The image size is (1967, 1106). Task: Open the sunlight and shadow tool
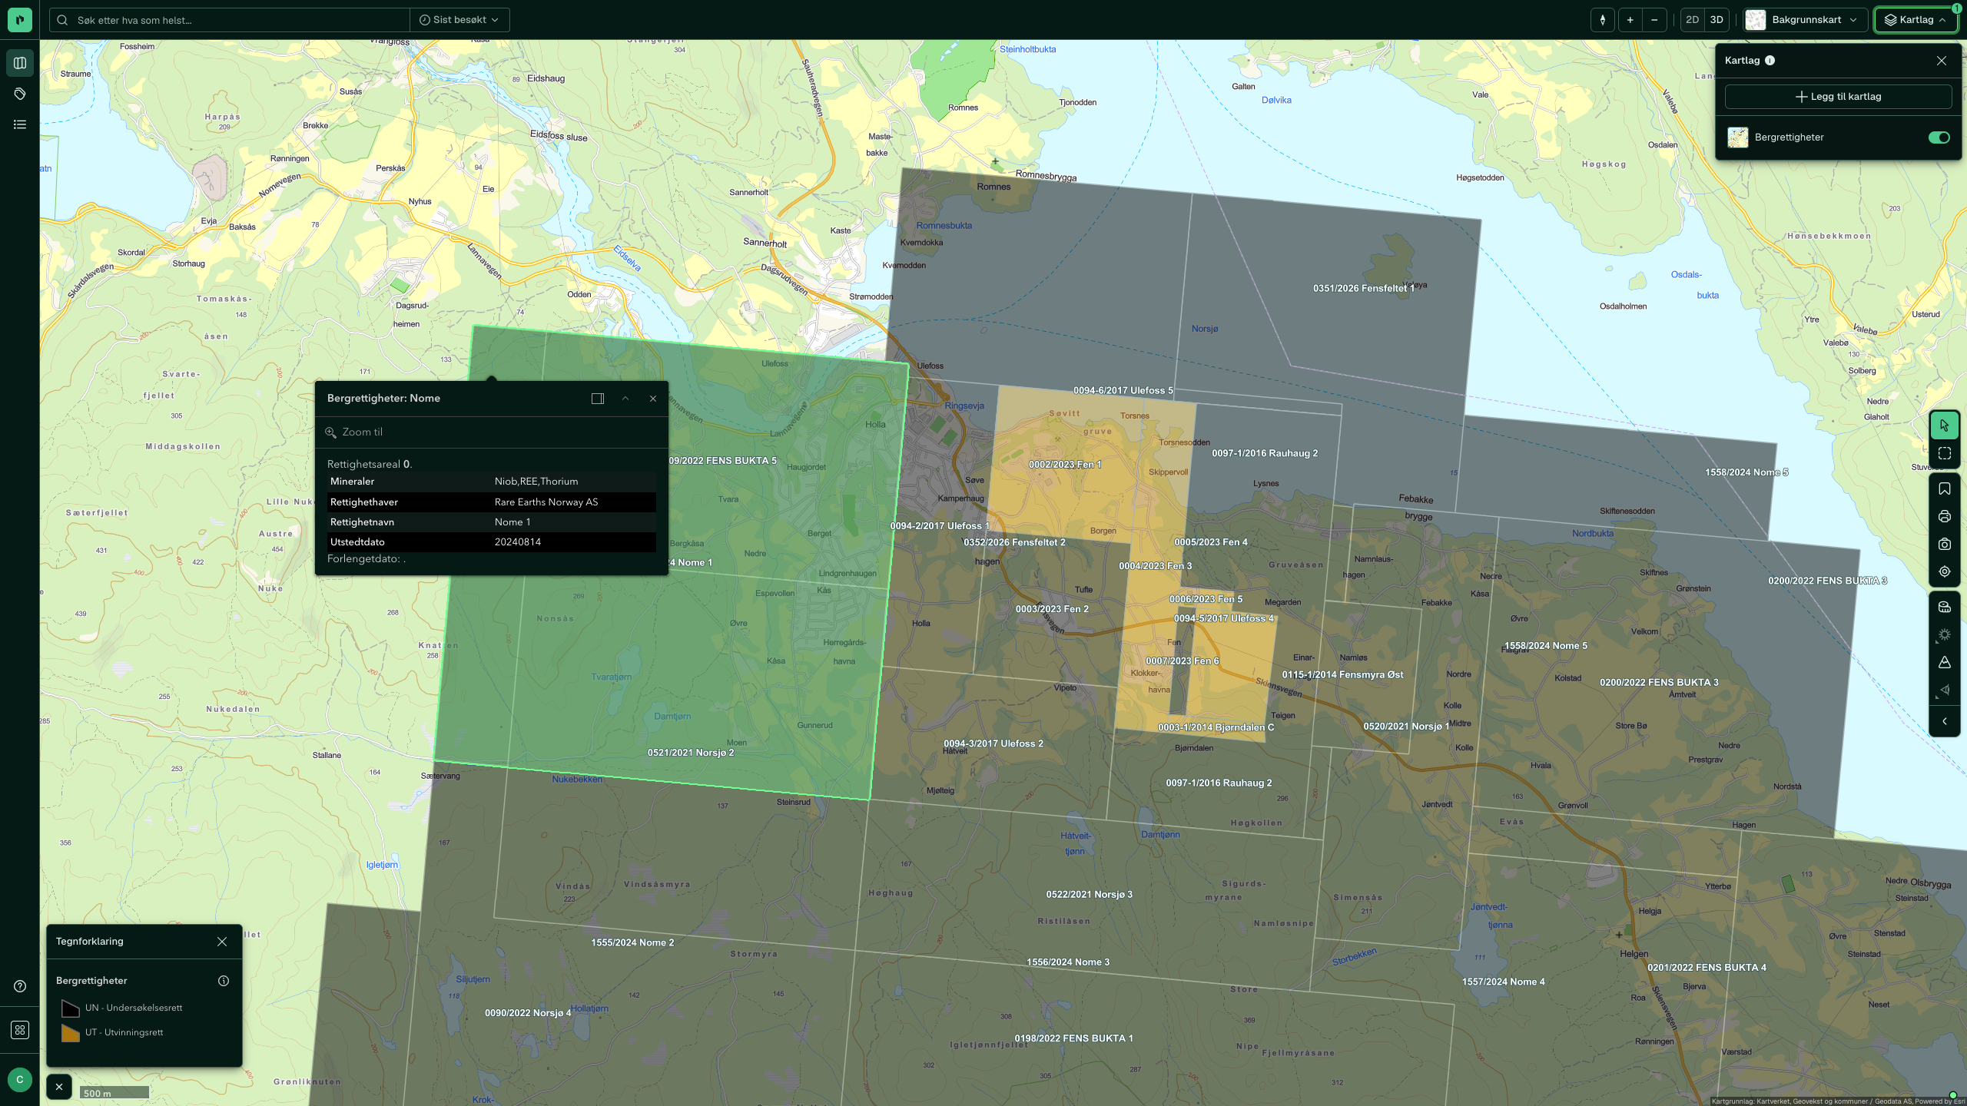(1945, 634)
